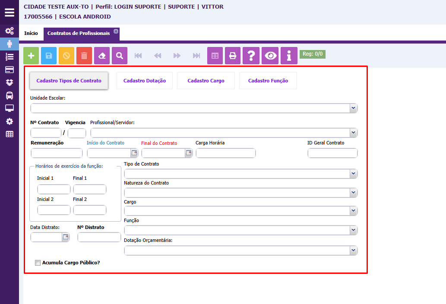Screen dimensions: 446x304
Task: Close the Contratos de Profissionais tab
Action: [x=116, y=31]
